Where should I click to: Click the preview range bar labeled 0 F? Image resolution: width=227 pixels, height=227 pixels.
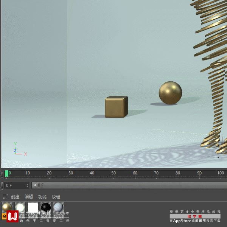(x=129, y=185)
